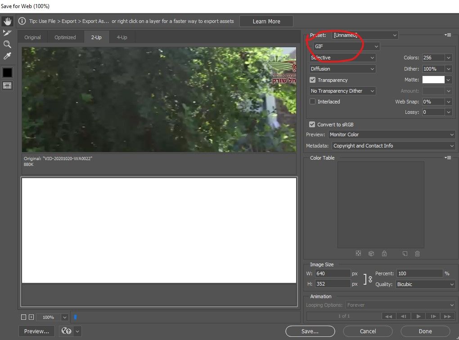Image resolution: width=459 pixels, height=340 pixels.
Task: Click the Learn More button
Action: 266,21
